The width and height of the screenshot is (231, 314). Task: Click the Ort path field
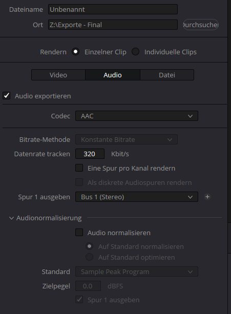(x=113, y=25)
